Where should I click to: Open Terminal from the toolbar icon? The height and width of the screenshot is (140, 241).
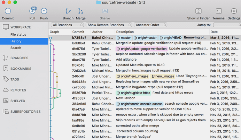click(219, 11)
